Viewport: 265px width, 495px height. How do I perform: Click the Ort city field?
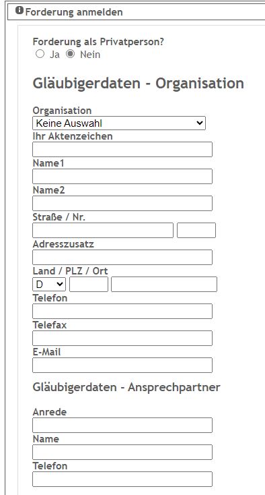(164, 284)
